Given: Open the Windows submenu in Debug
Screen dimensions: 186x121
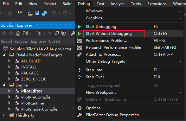Looking at the screenshot, I should 129,11.
